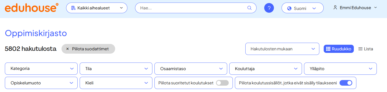Screen dimensions: 387x92
Task: Expand the Osaamistaso dropdown
Action: pos(191,69)
